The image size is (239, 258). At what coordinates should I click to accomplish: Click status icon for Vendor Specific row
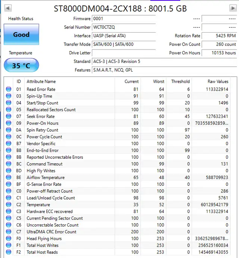click(x=9, y=143)
